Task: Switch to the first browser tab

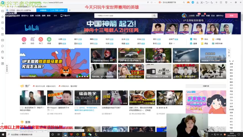Action: click(x=21, y=10)
